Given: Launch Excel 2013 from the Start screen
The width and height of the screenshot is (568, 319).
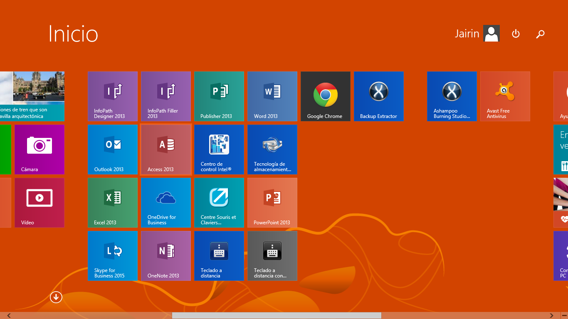Looking at the screenshot, I should pos(113,202).
